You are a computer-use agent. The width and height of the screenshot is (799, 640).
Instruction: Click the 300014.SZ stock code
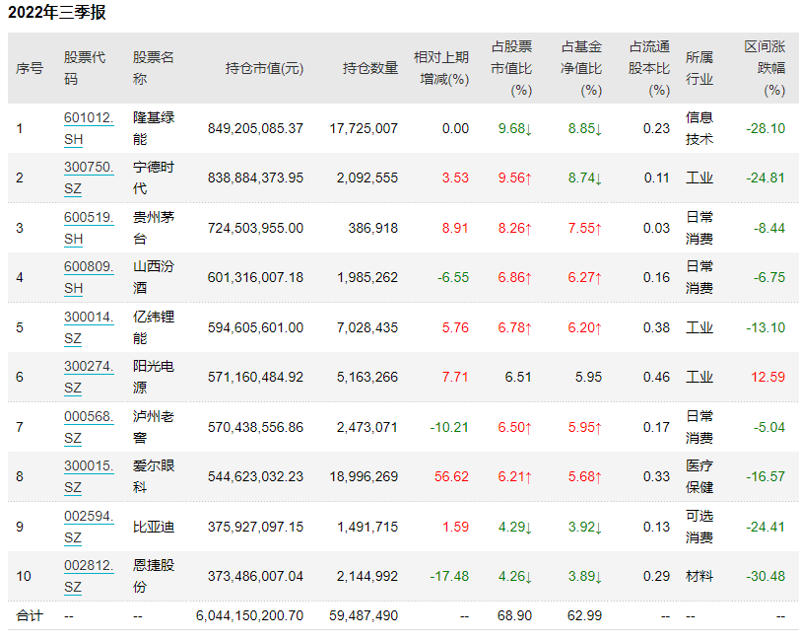pos(88,317)
